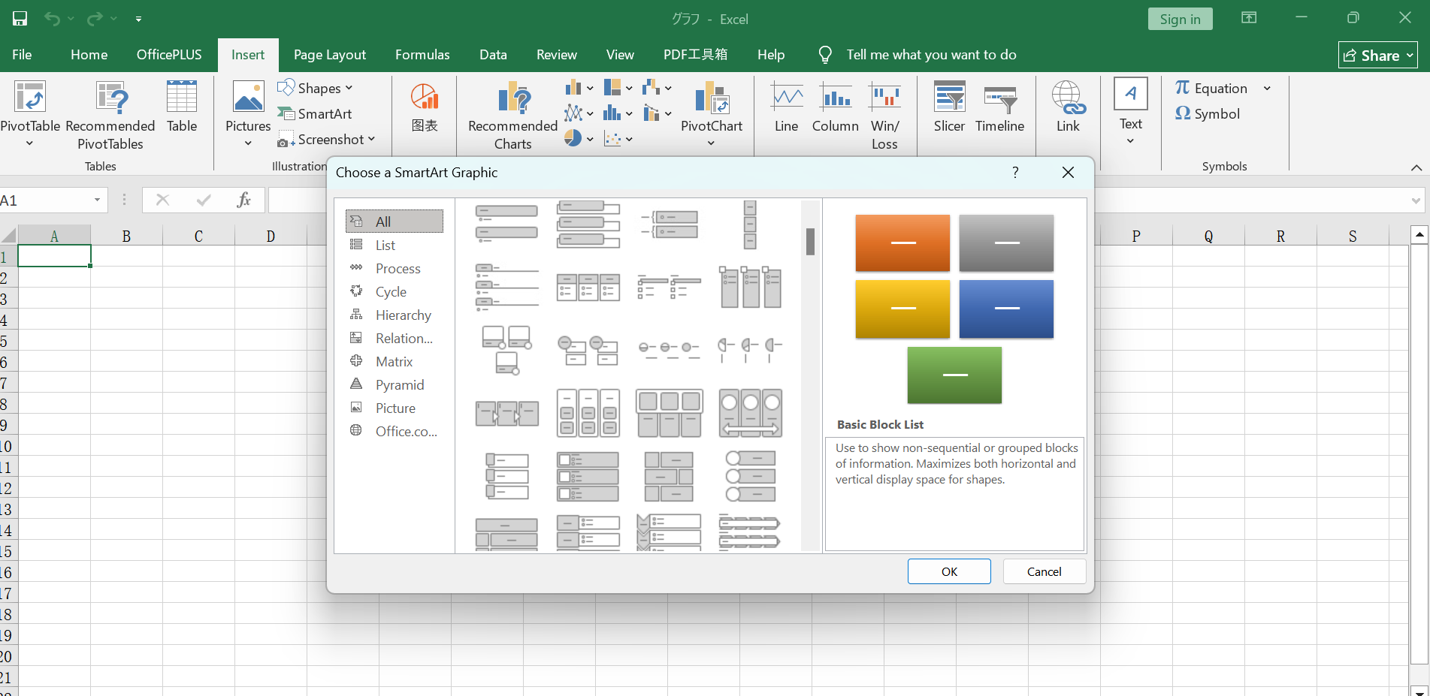The image size is (1430, 696).
Task: Click the SmartArt layout list scrollbar thumb
Action: coord(810,242)
